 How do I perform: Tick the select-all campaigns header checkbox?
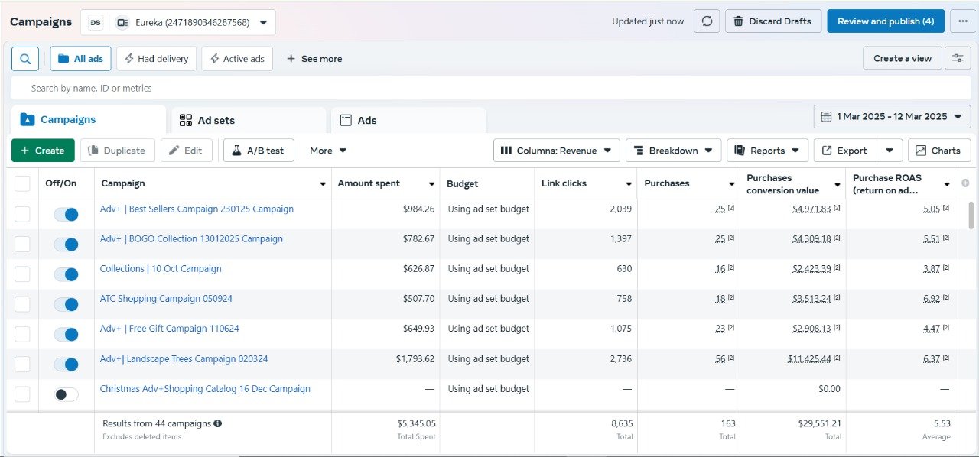coord(22,183)
